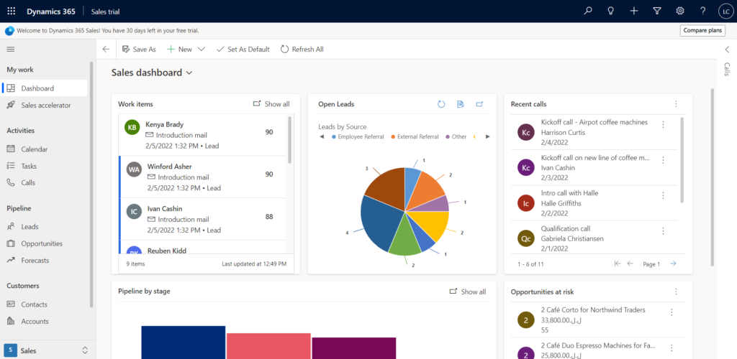Click Set As Default

point(243,50)
